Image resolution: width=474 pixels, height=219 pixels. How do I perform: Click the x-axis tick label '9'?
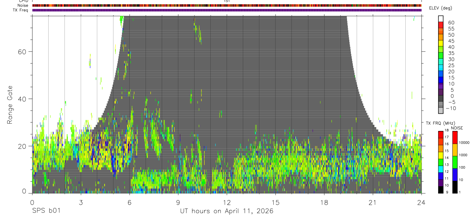click(178, 203)
